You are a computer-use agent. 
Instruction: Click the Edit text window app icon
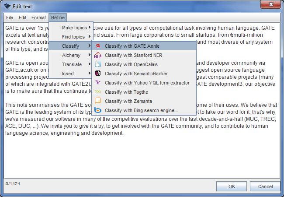(7, 7)
